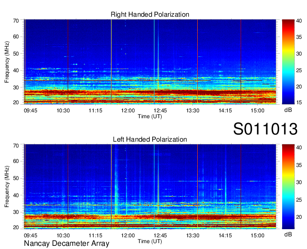Click the left-handed plot's color scale bar
Image resolution: width=307 pixels, height=249 pixels.
[x=288, y=187]
